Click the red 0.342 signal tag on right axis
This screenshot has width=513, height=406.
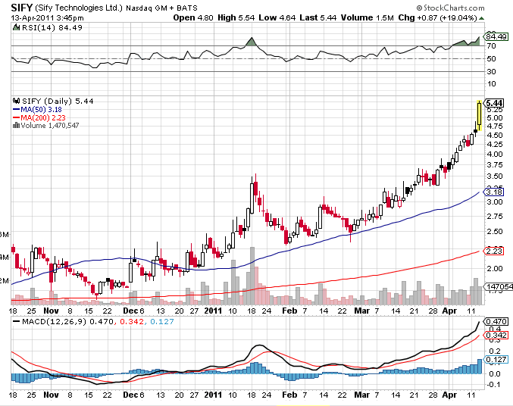pos(496,336)
